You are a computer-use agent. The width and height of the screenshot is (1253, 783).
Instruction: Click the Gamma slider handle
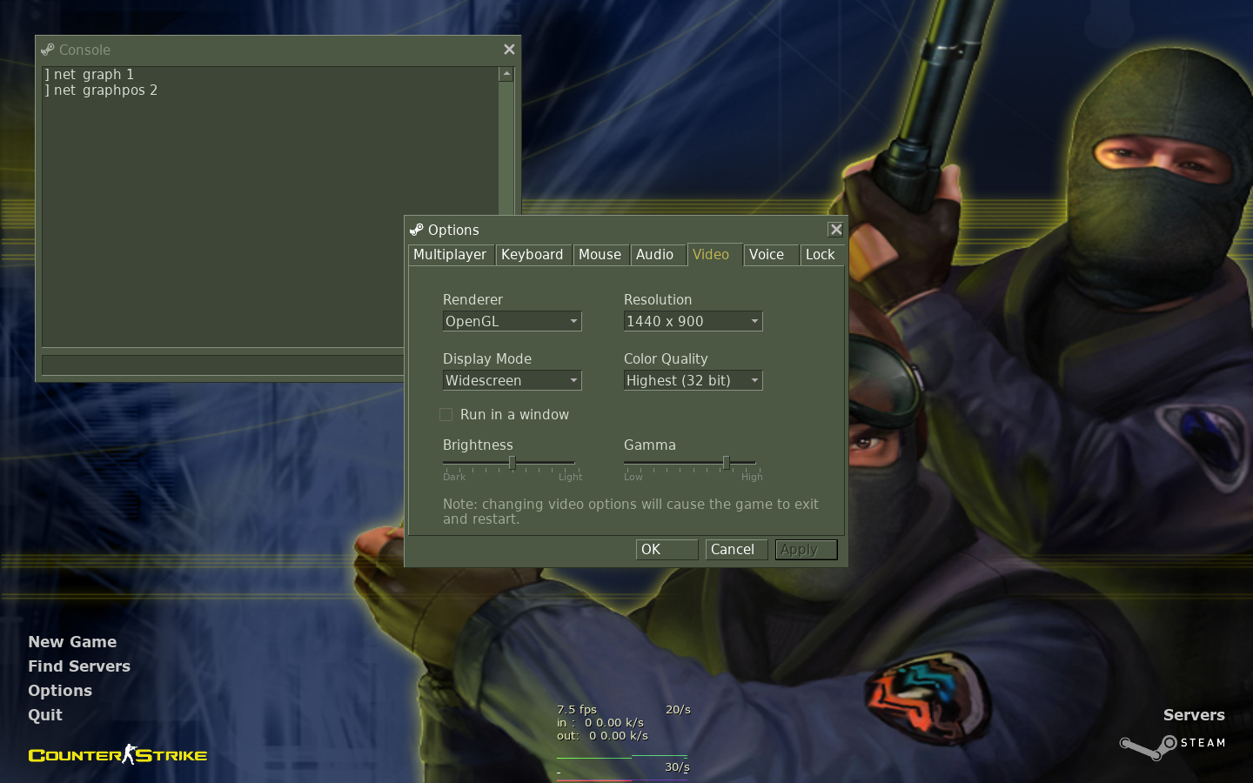(x=726, y=463)
